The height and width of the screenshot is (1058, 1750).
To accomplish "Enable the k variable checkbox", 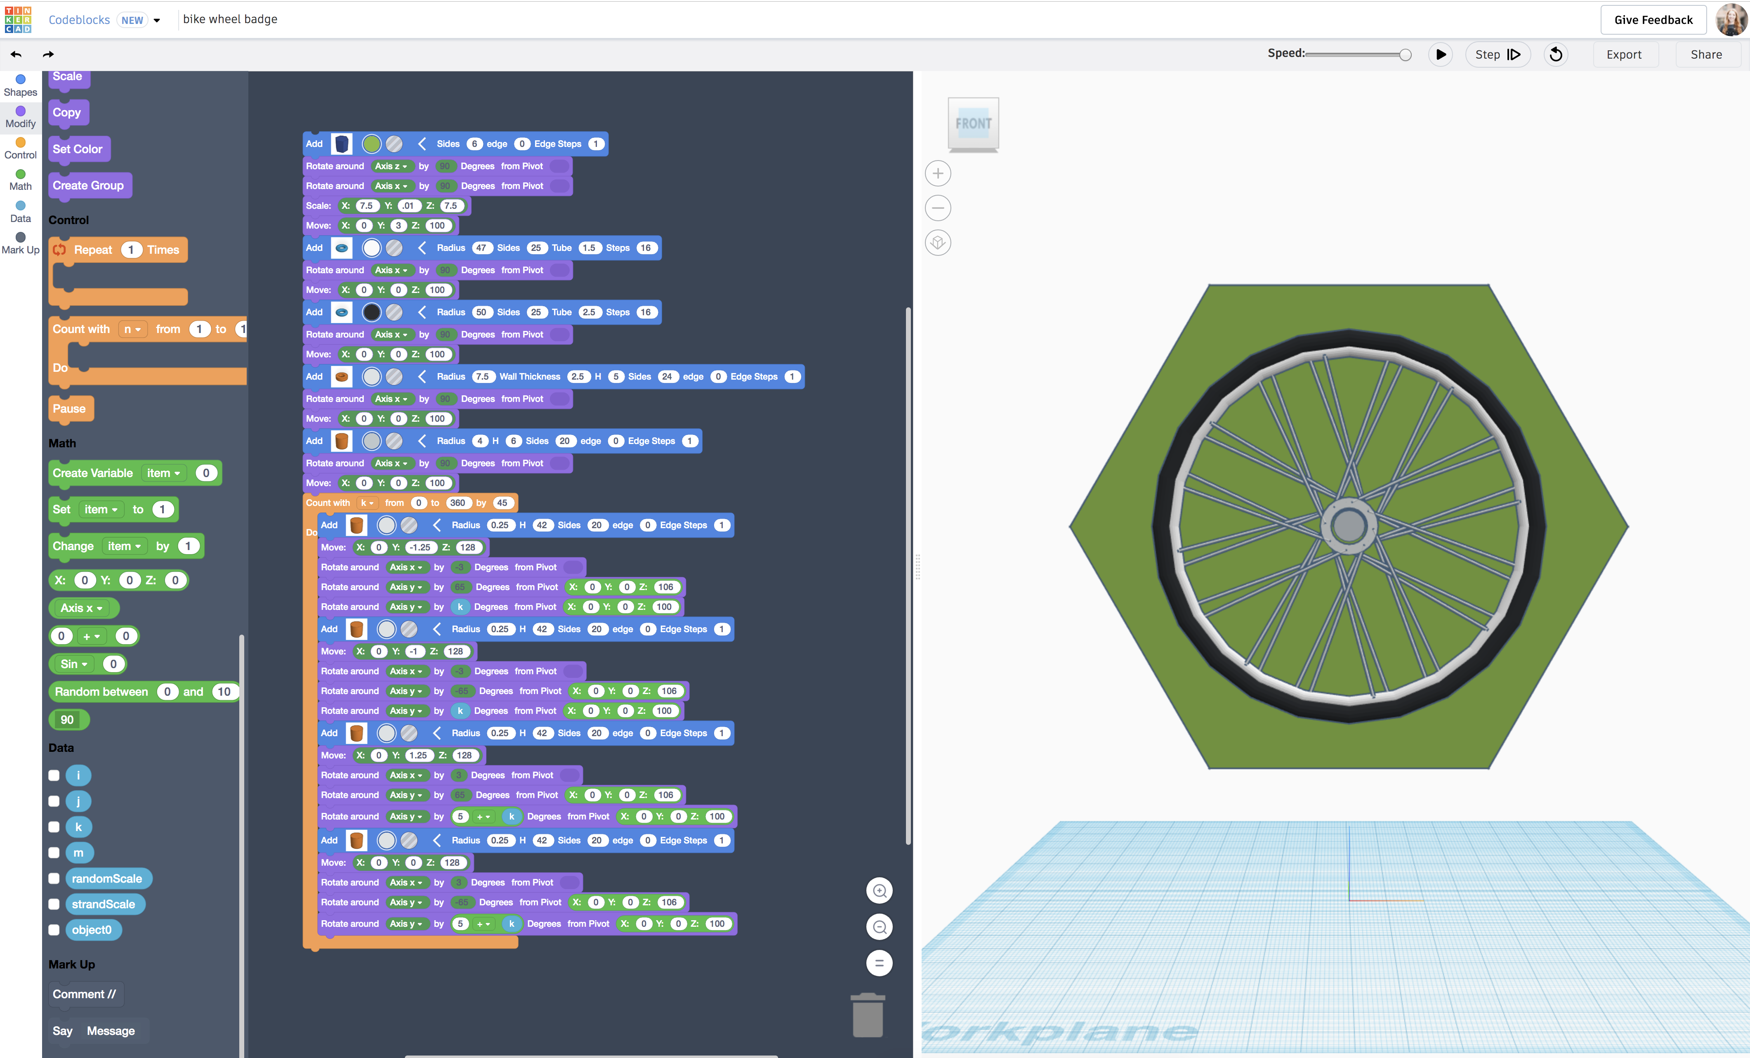I will pyautogui.click(x=54, y=827).
